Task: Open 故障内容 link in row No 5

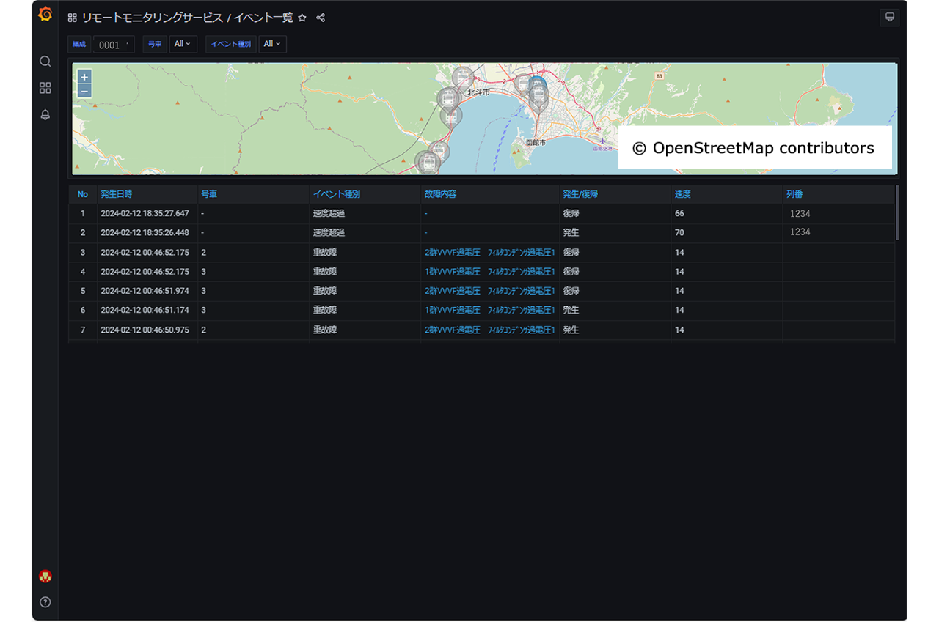Action: click(489, 291)
